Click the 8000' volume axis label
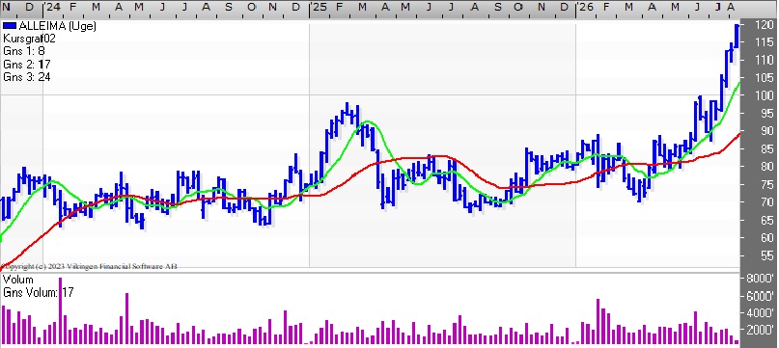This screenshot has height=348, width=779. [765, 278]
